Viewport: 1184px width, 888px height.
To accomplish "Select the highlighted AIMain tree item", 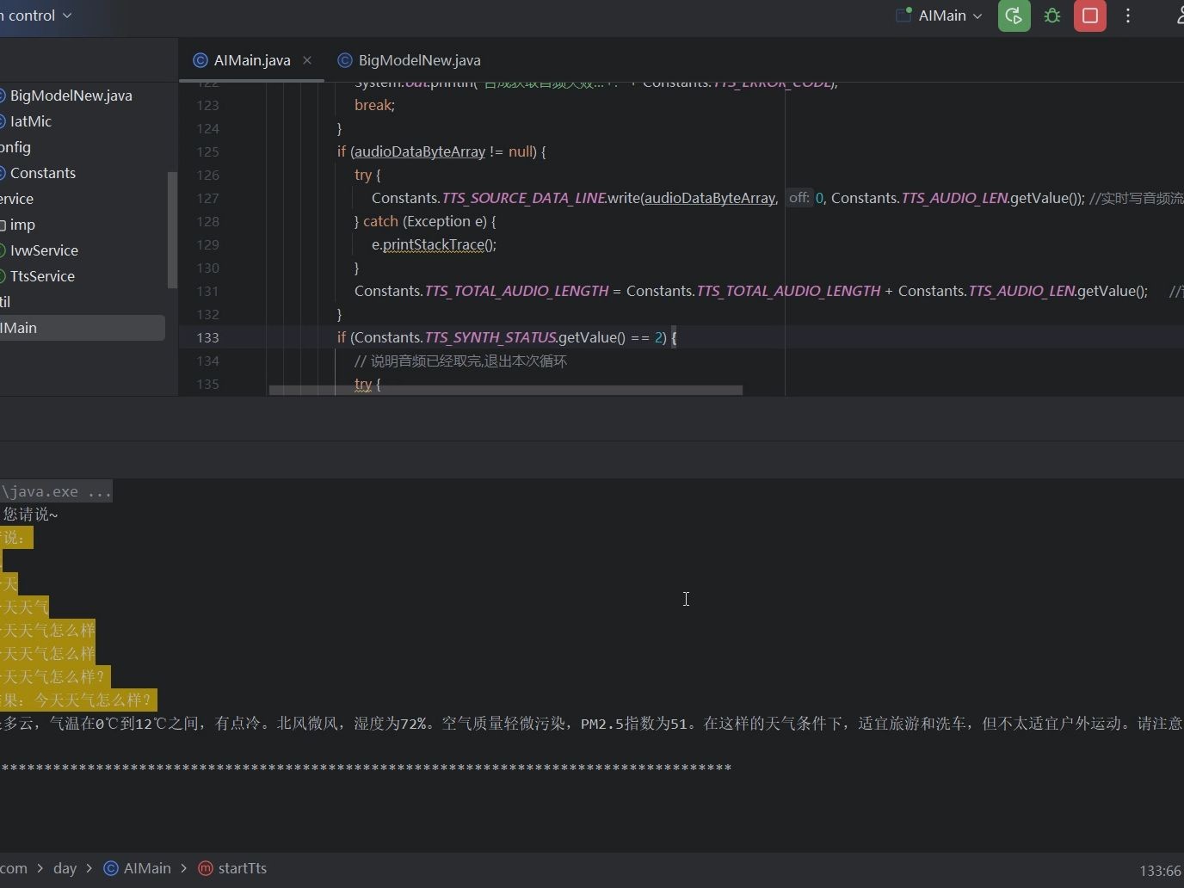I will 82,328.
